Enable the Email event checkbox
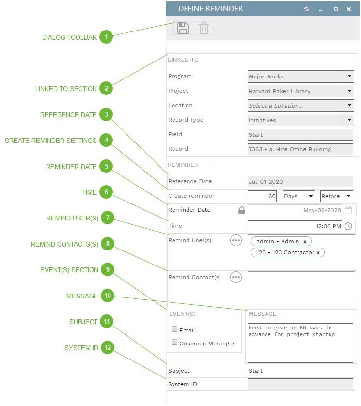 pyautogui.click(x=174, y=329)
